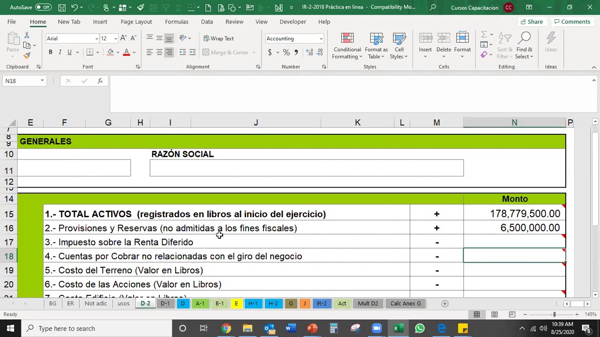The height and width of the screenshot is (337, 600).
Task: Open Find & Select menu
Action: pyautogui.click(x=525, y=46)
